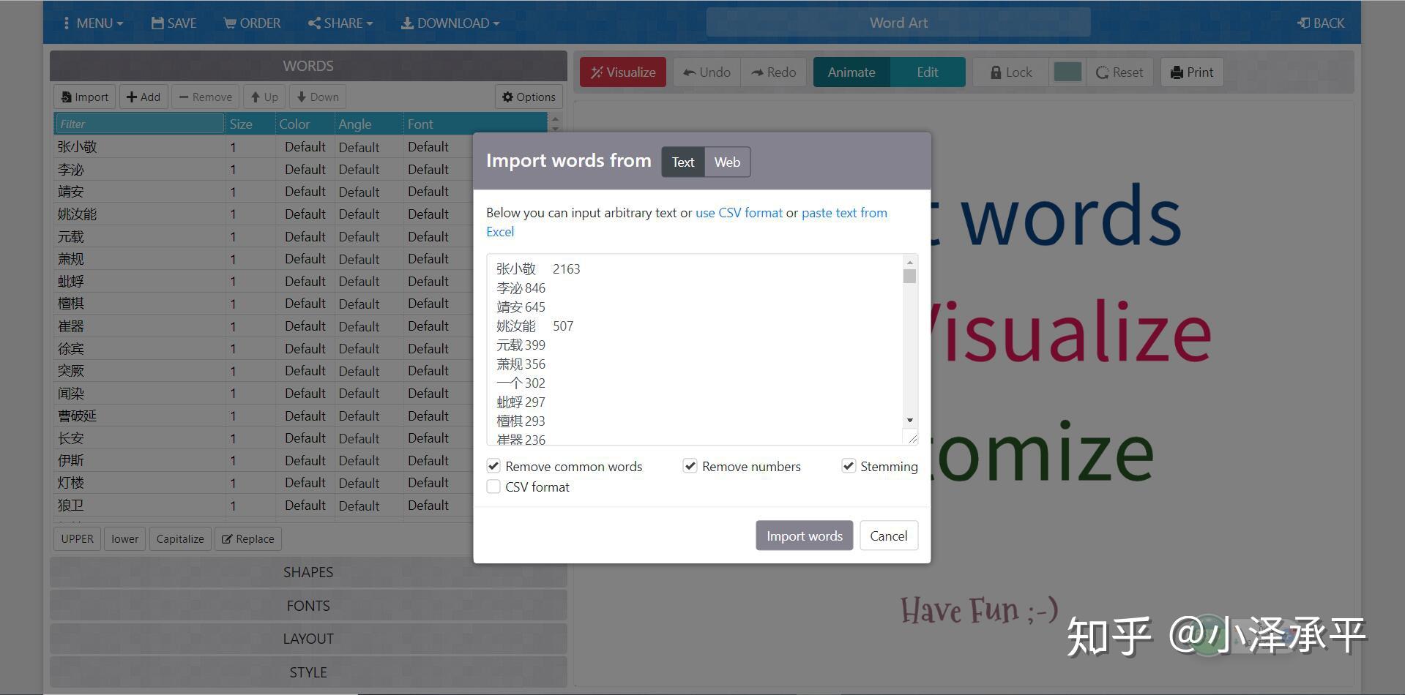This screenshot has width=1405, height=695.
Task: Go BACK using top-right button
Action: (1321, 23)
